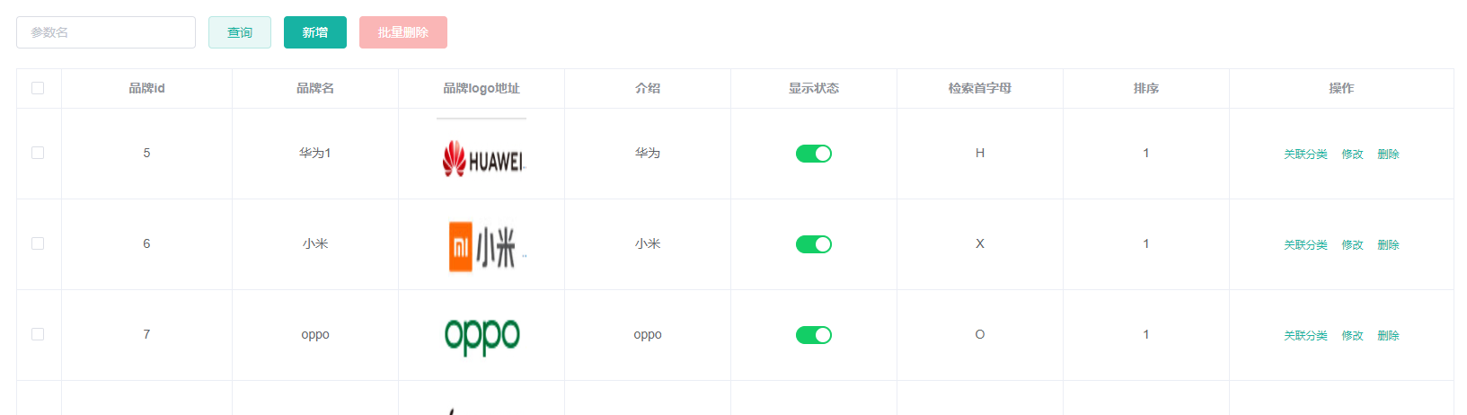Check the select-all checkbox in table header

[x=38, y=88]
